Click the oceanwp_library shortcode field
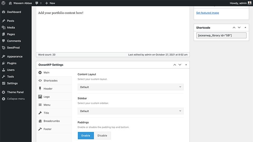This screenshot has height=142, width=253. click(x=221, y=35)
